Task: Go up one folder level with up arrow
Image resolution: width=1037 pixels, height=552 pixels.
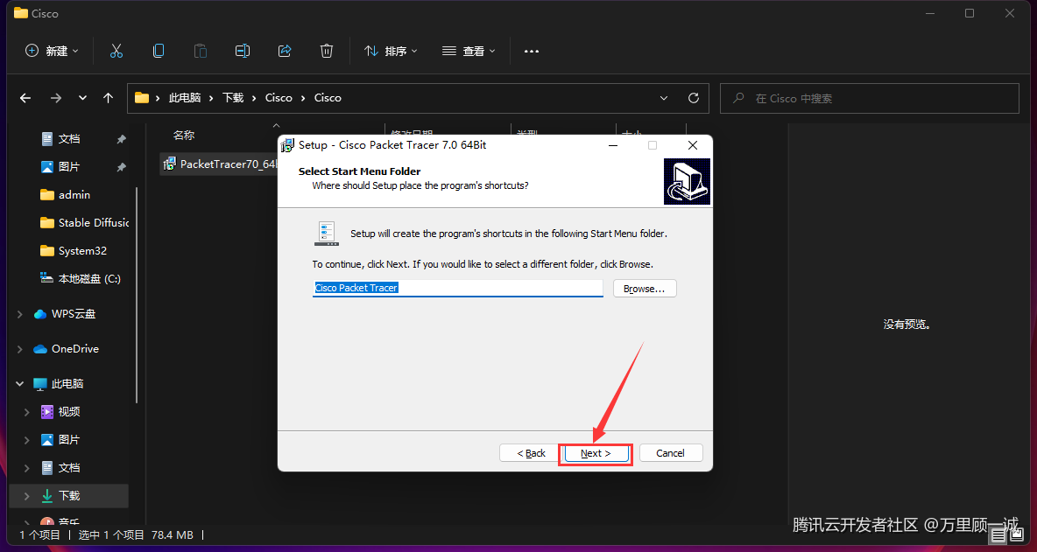Action: 109,98
